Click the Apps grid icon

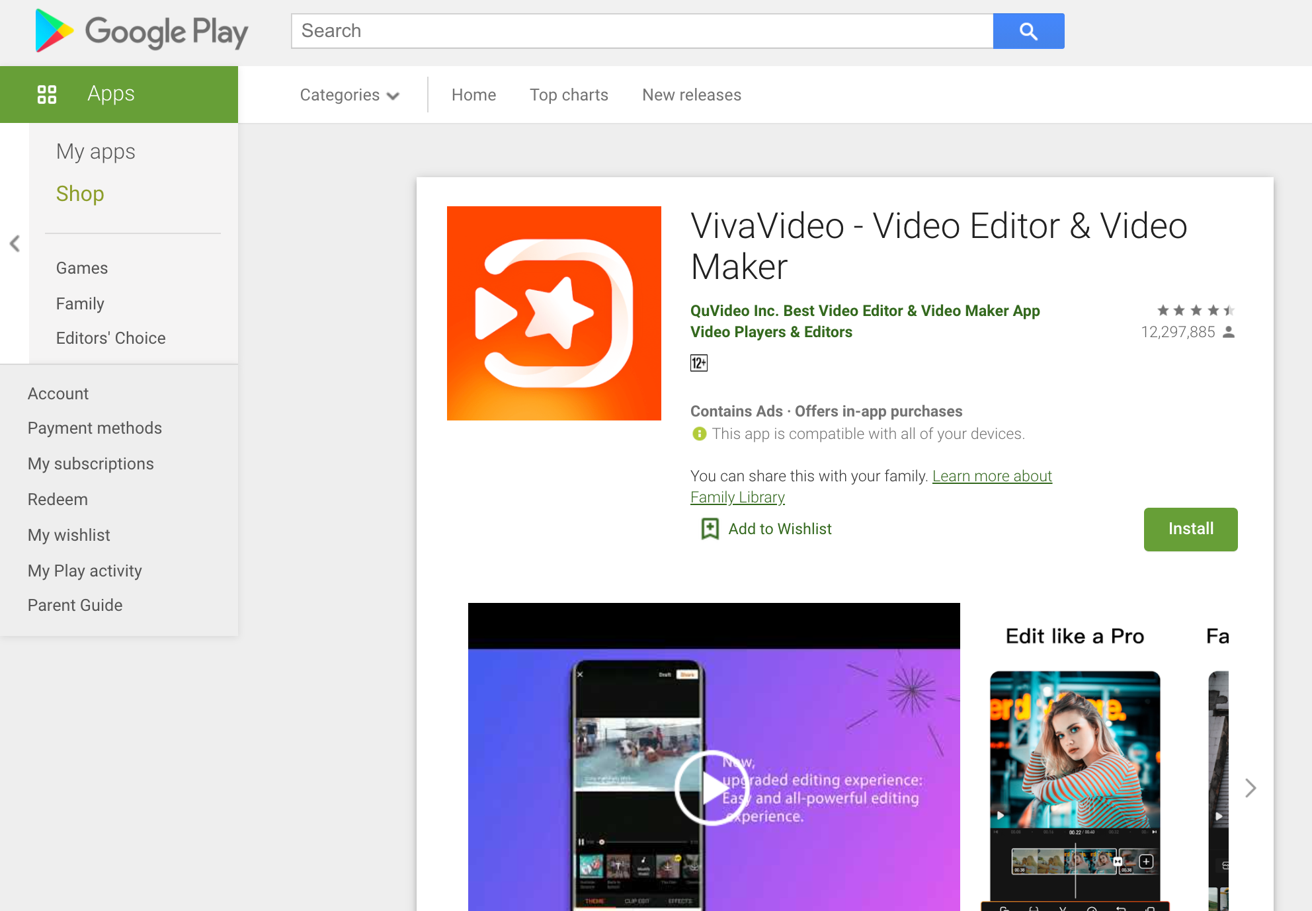tap(47, 95)
